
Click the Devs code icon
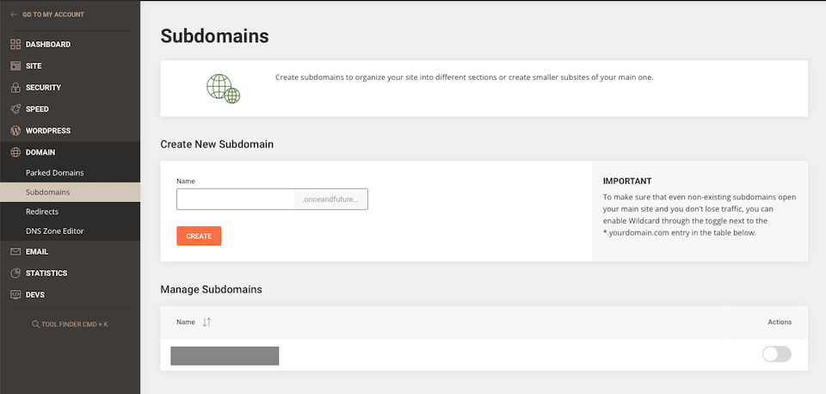15,295
